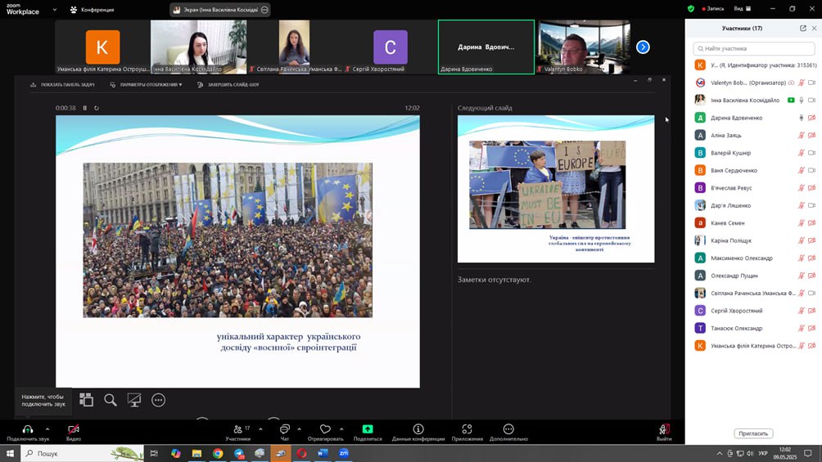The image size is (822, 462).
Task: Click the Найти участника search field
Action: pyautogui.click(x=753, y=48)
